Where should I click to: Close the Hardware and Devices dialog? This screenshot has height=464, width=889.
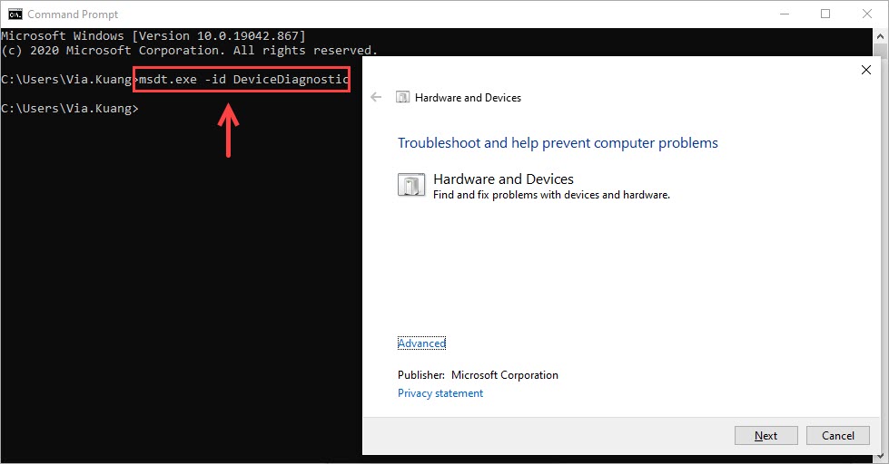point(865,70)
